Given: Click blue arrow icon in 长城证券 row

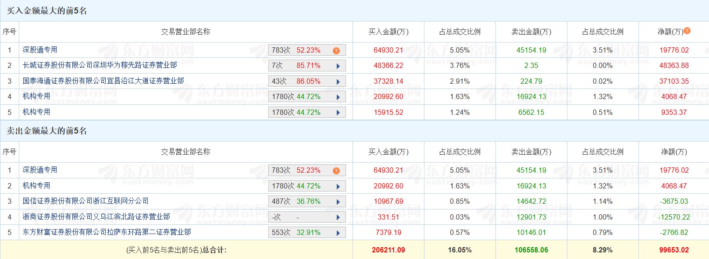Looking at the screenshot, I should click(x=338, y=66).
